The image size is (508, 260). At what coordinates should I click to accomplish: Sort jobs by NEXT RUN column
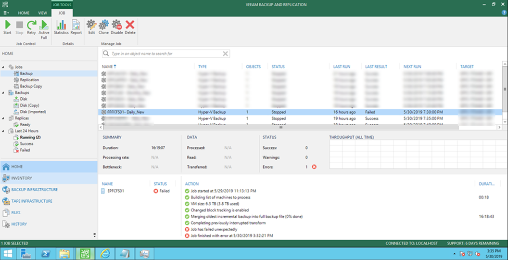point(412,66)
